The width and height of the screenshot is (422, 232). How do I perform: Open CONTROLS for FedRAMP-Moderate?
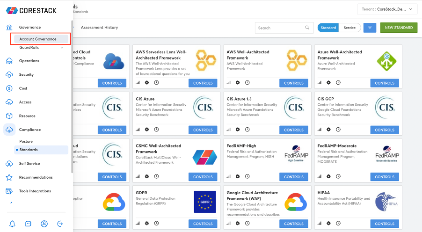385,177
